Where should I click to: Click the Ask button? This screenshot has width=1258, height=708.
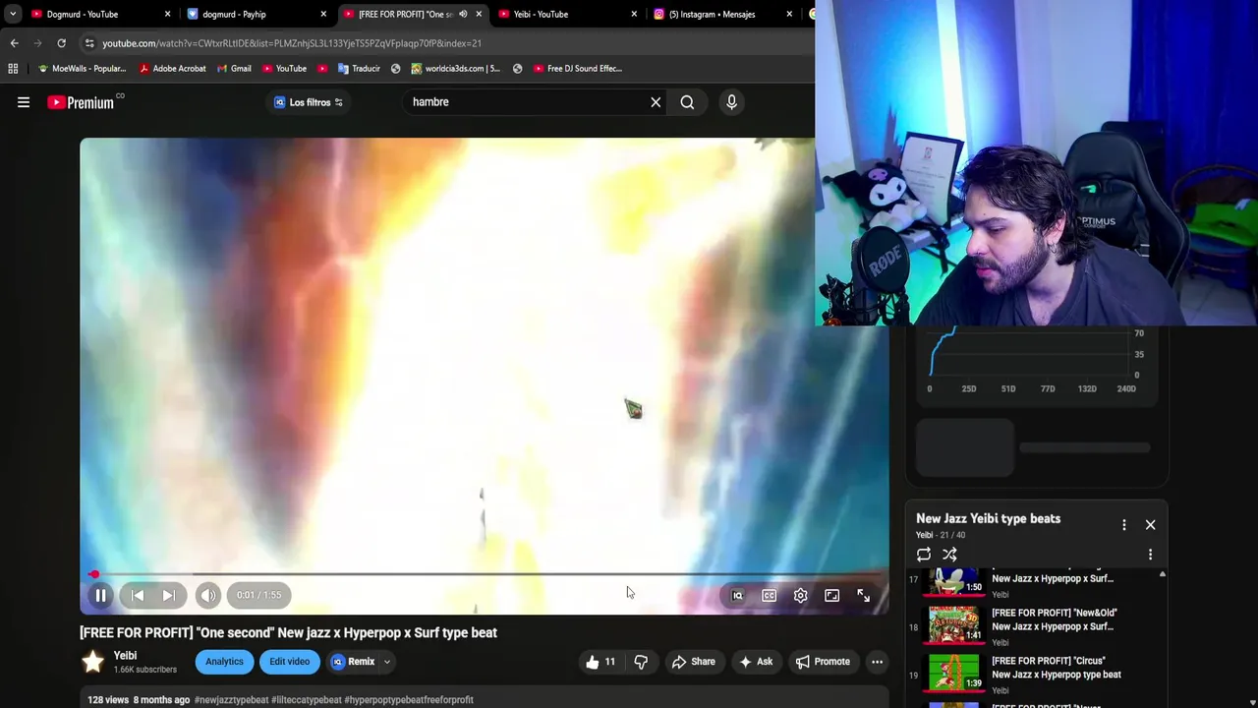pyautogui.click(x=755, y=662)
